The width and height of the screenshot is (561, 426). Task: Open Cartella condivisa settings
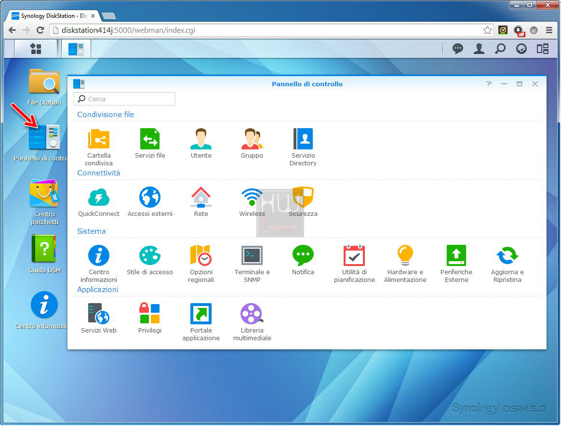[x=99, y=146]
